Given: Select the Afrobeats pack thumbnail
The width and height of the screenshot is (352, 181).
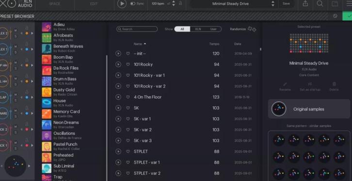Looking at the screenshot, I should (x=47, y=38).
